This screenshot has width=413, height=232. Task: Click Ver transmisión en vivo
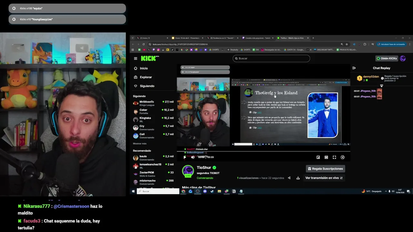pyautogui.click(x=324, y=178)
